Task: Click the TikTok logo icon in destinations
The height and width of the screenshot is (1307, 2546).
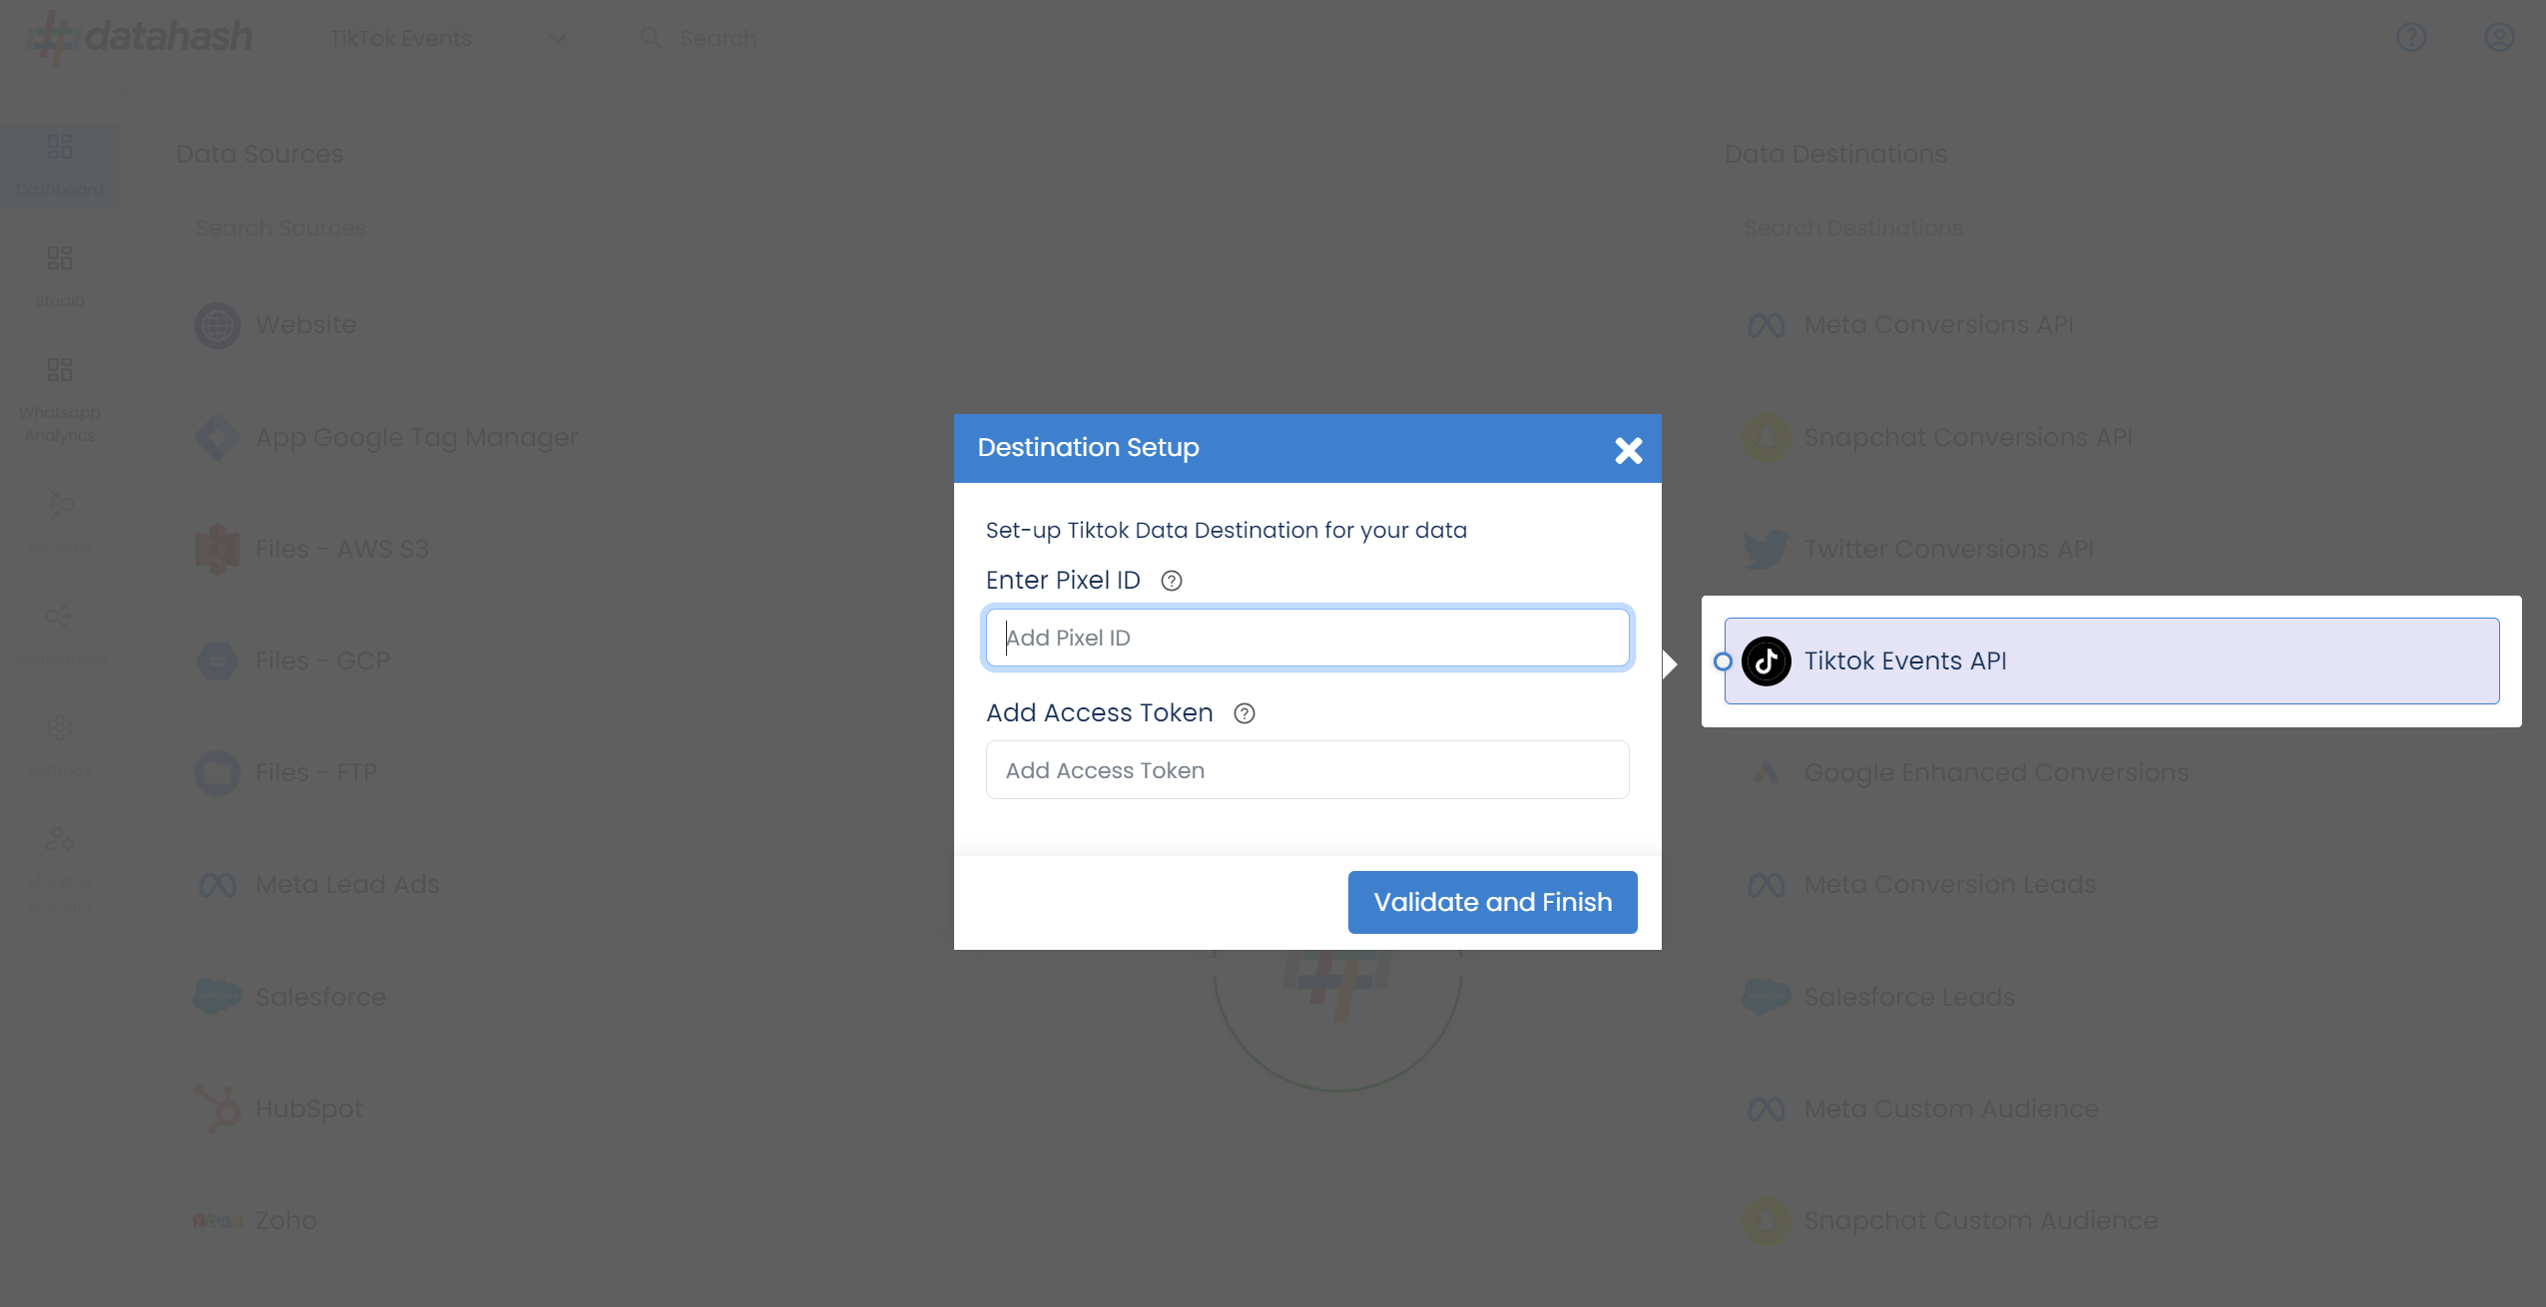Action: [x=1766, y=660]
